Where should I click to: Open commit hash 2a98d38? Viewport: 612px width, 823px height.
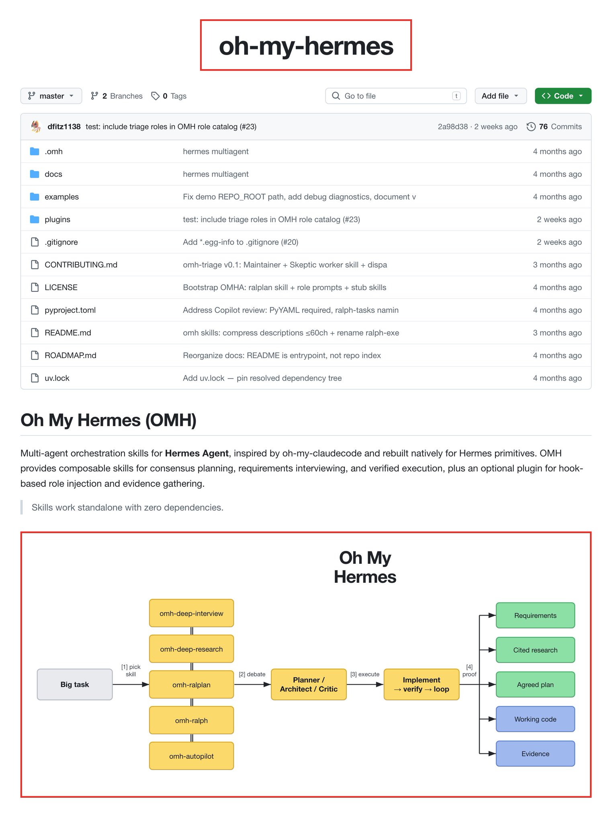click(453, 127)
